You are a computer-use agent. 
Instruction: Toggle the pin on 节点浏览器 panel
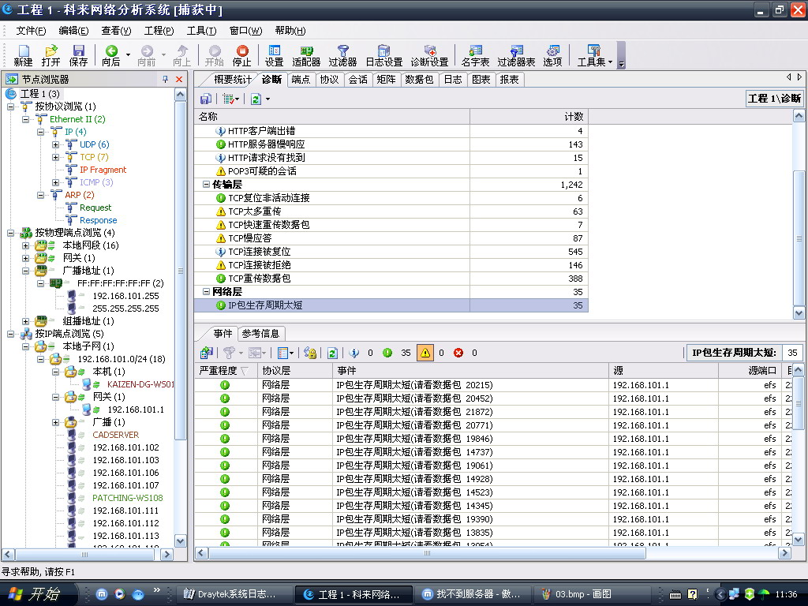[x=165, y=79]
